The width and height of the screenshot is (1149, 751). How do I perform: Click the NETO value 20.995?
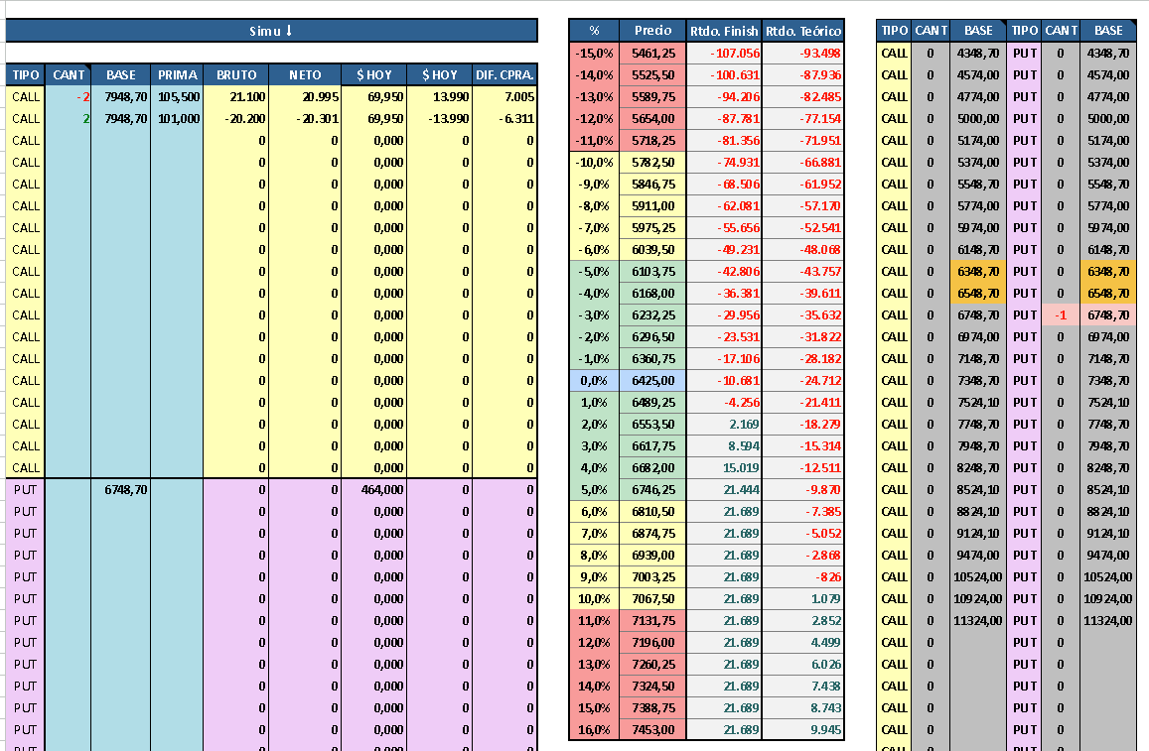click(x=305, y=96)
